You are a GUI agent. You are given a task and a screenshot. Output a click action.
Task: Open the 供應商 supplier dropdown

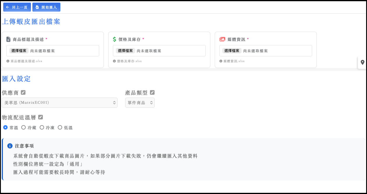60,103
